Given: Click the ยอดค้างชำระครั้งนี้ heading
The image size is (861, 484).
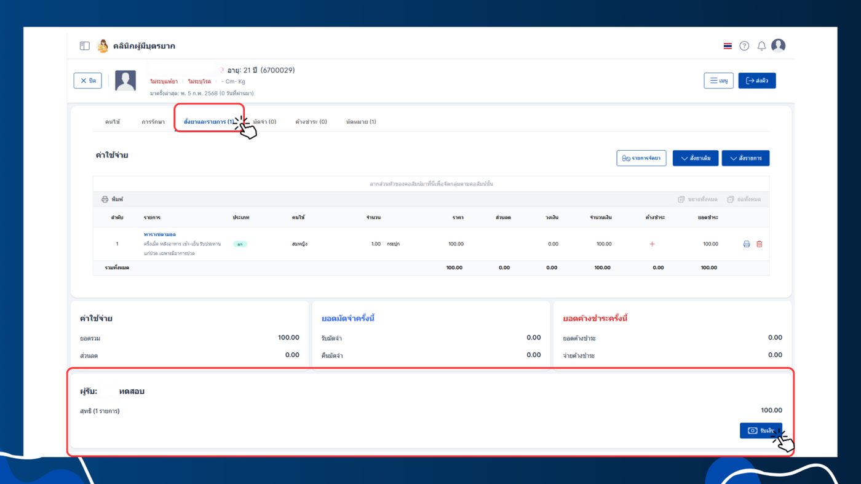Looking at the screenshot, I should pyautogui.click(x=595, y=319).
